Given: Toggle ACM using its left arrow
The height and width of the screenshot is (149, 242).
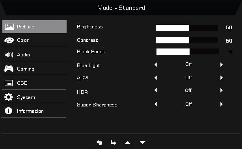Looking at the screenshot, I should pos(156,78).
